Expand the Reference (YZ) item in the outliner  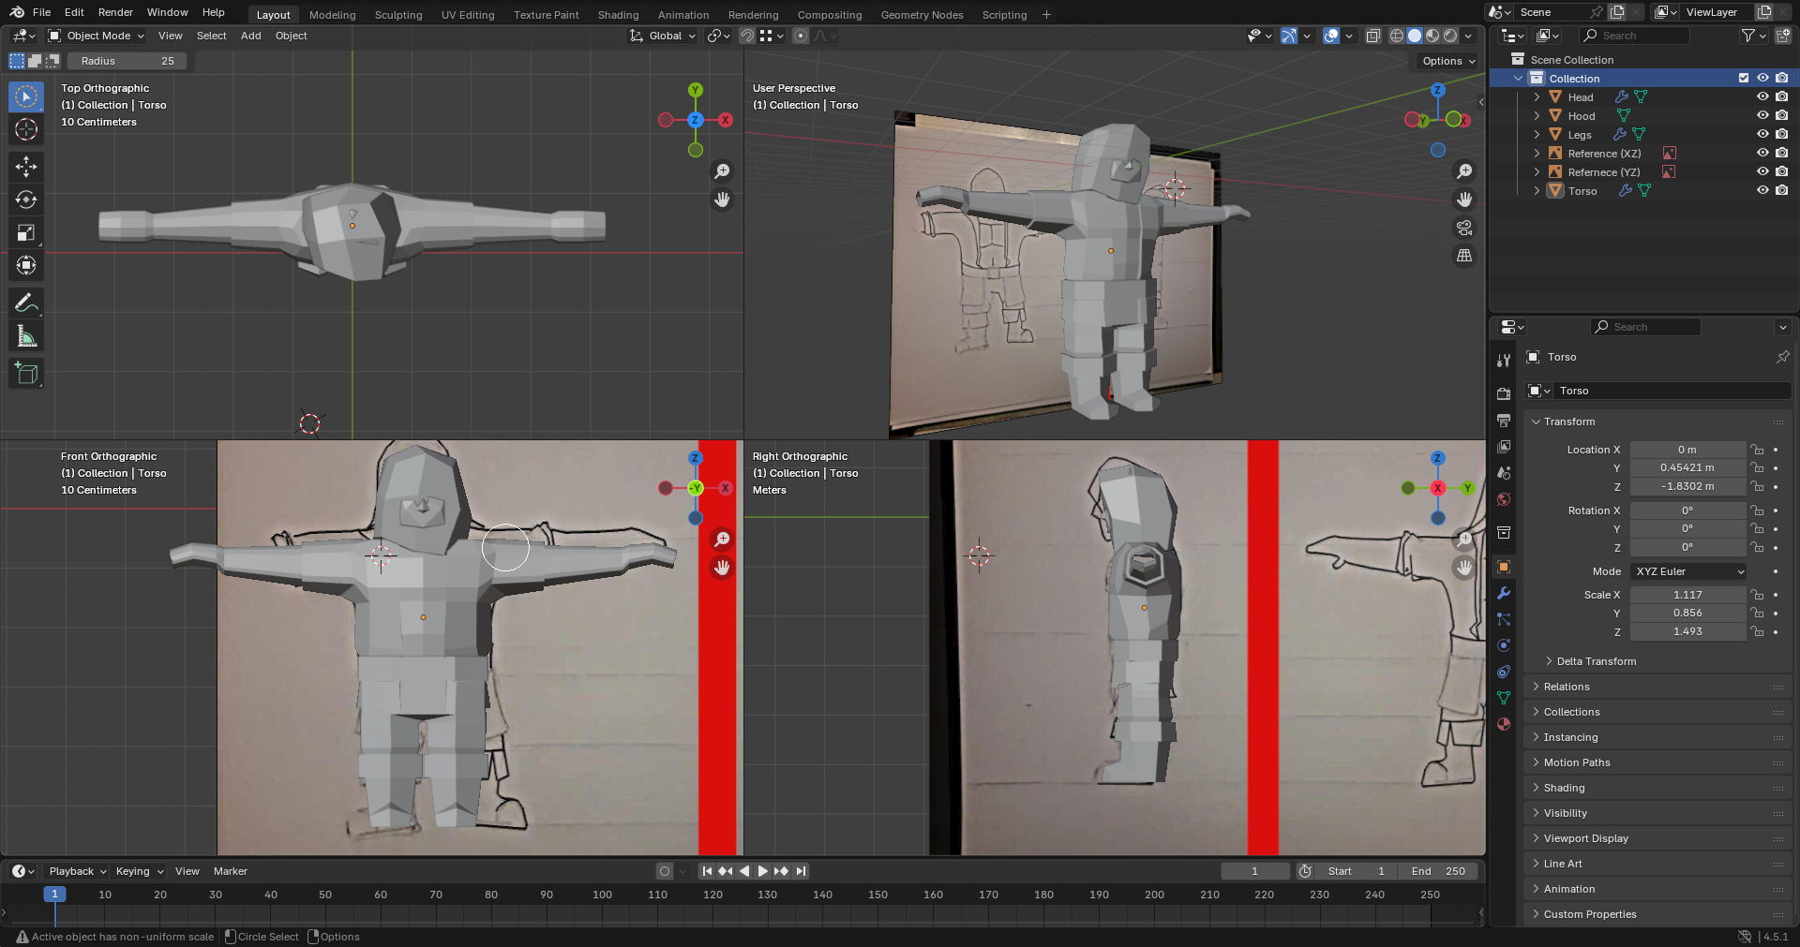tap(1537, 171)
